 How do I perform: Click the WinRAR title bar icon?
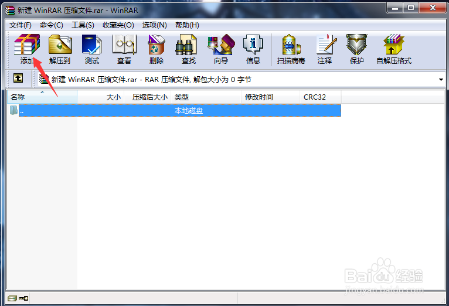11,11
